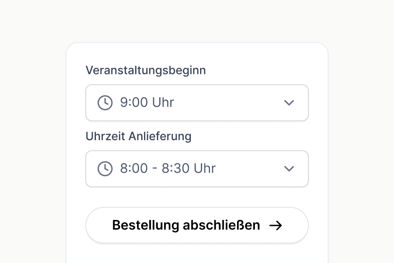Viewport: 394px width, 263px height.
Task: Expand the Veranstaltungsbeginn chevron arrow
Action: coord(289,103)
